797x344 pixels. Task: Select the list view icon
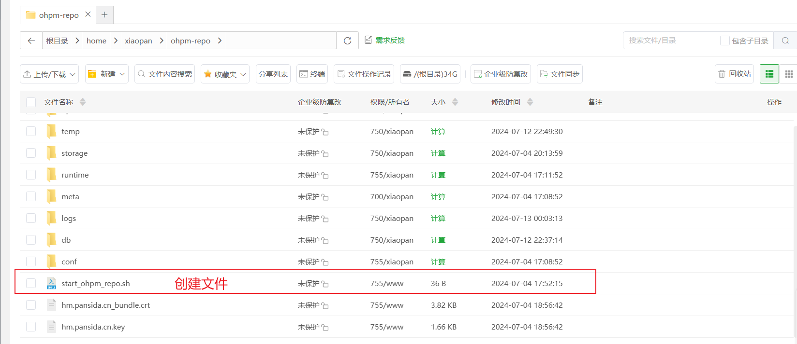[x=769, y=74]
